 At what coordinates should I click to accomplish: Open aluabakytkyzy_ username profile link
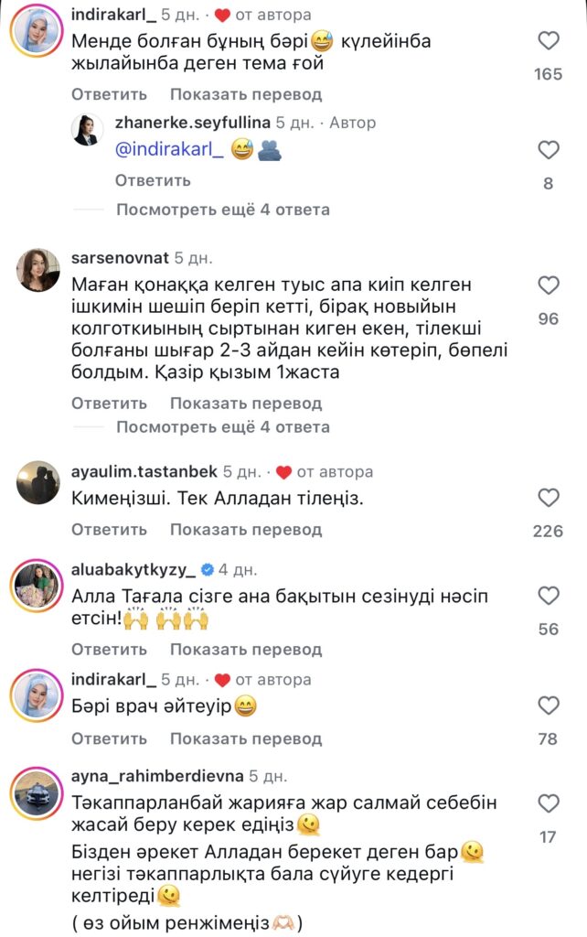click(133, 569)
